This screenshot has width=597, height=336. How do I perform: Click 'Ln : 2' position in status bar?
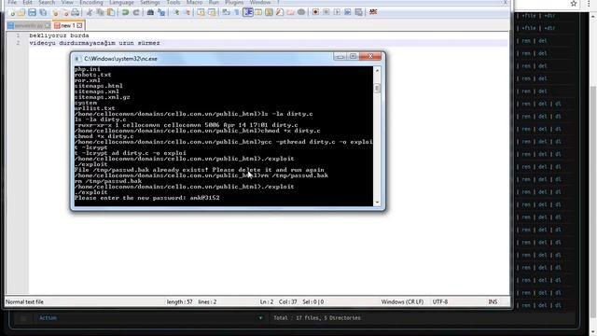point(267,301)
